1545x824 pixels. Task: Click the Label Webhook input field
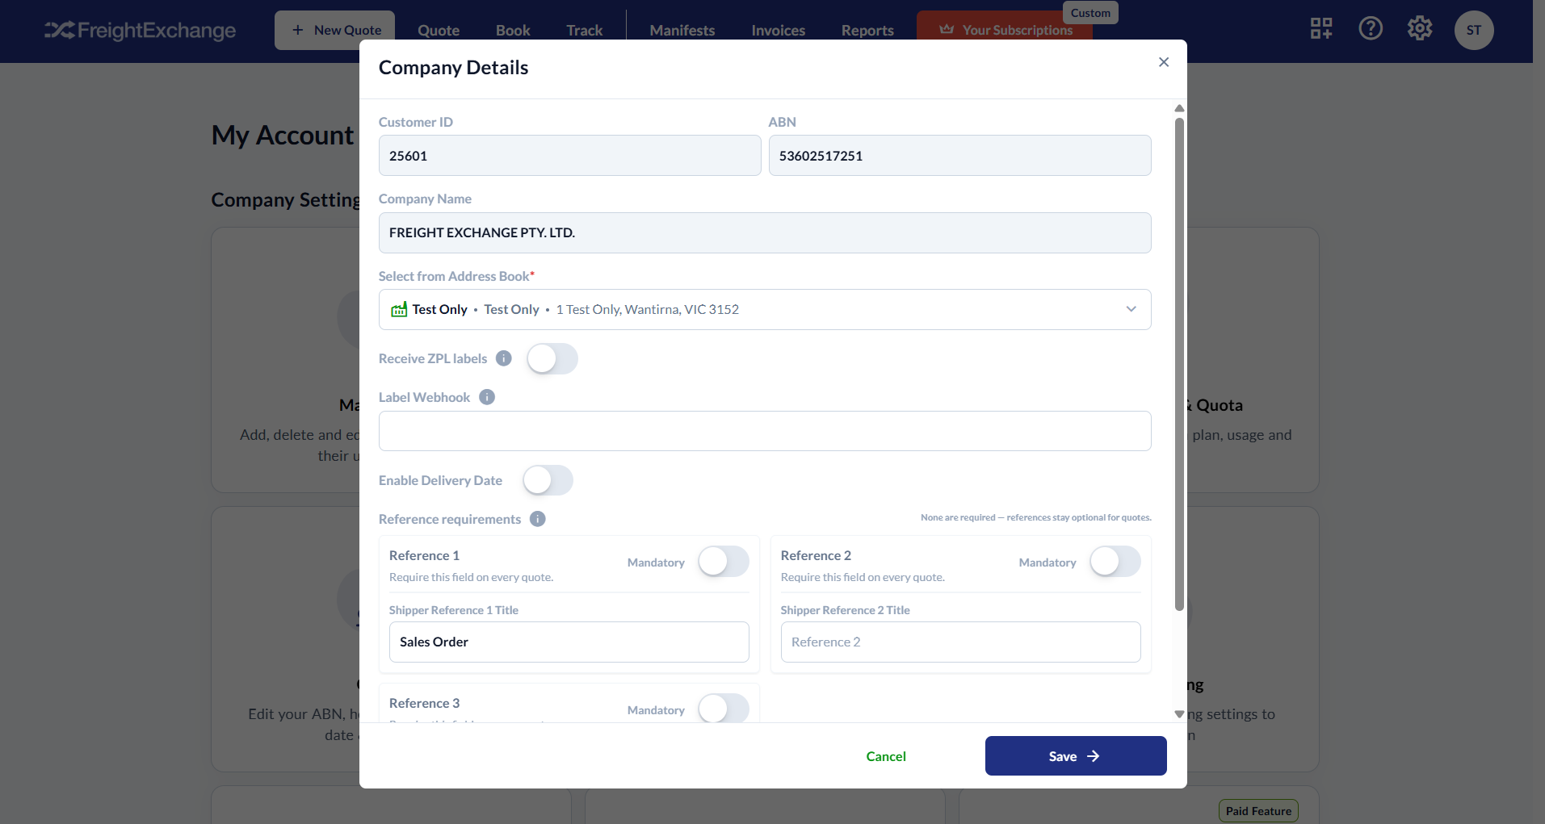coord(765,431)
